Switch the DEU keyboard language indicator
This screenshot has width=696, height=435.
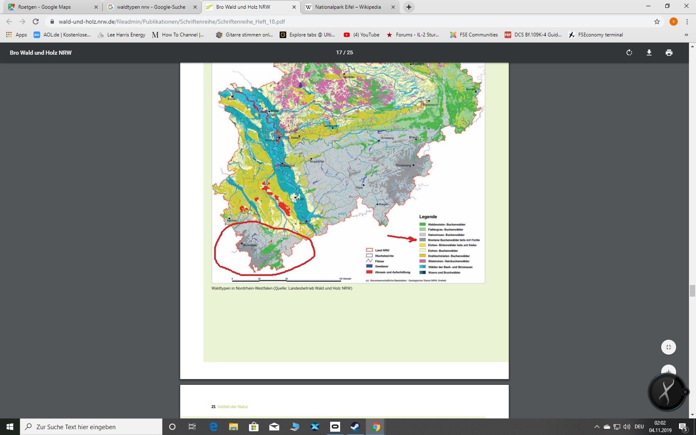(639, 427)
